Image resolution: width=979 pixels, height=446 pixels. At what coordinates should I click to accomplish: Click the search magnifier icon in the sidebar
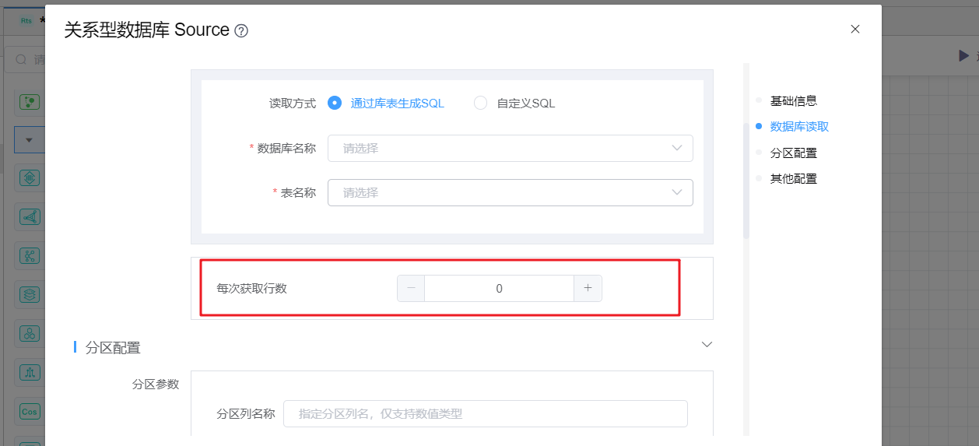pyautogui.click(x=21, y=60)
